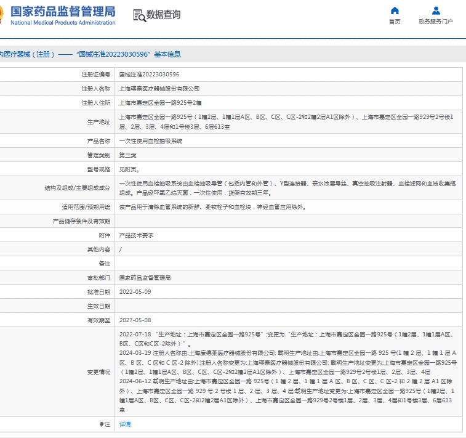Click approval date 2022-05-09
This screenshot has width=466, height=438.
(x=135, y=292)
